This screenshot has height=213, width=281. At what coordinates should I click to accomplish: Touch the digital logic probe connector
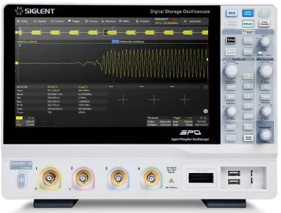201,178
